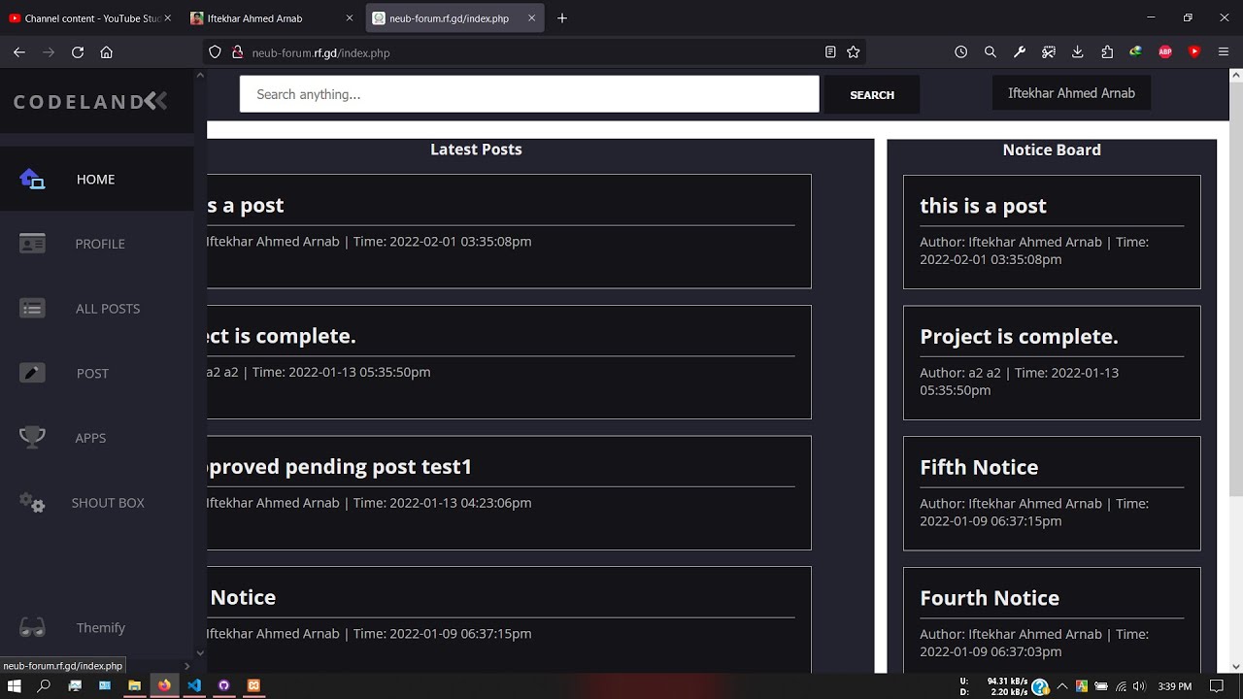
Task: Click the toolbar magnifier search icon
Action: click(x=990, y=52)
